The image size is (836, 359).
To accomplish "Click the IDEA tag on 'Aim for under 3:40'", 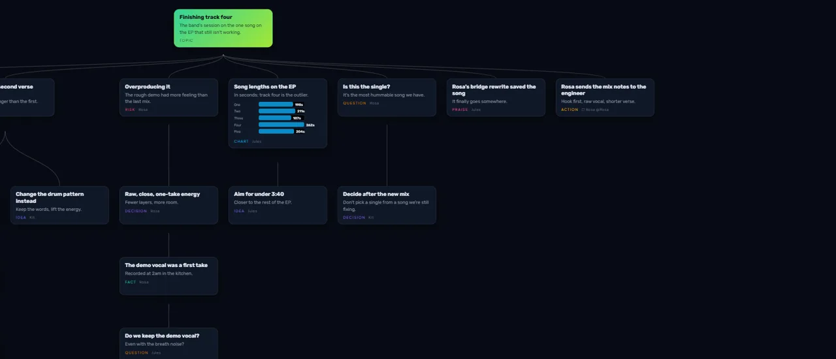I will coord(239,211).
